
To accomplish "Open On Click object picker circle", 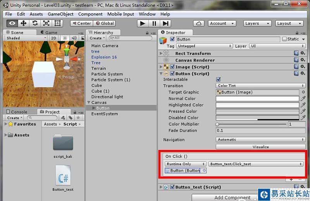I will (x=204, y=170).
